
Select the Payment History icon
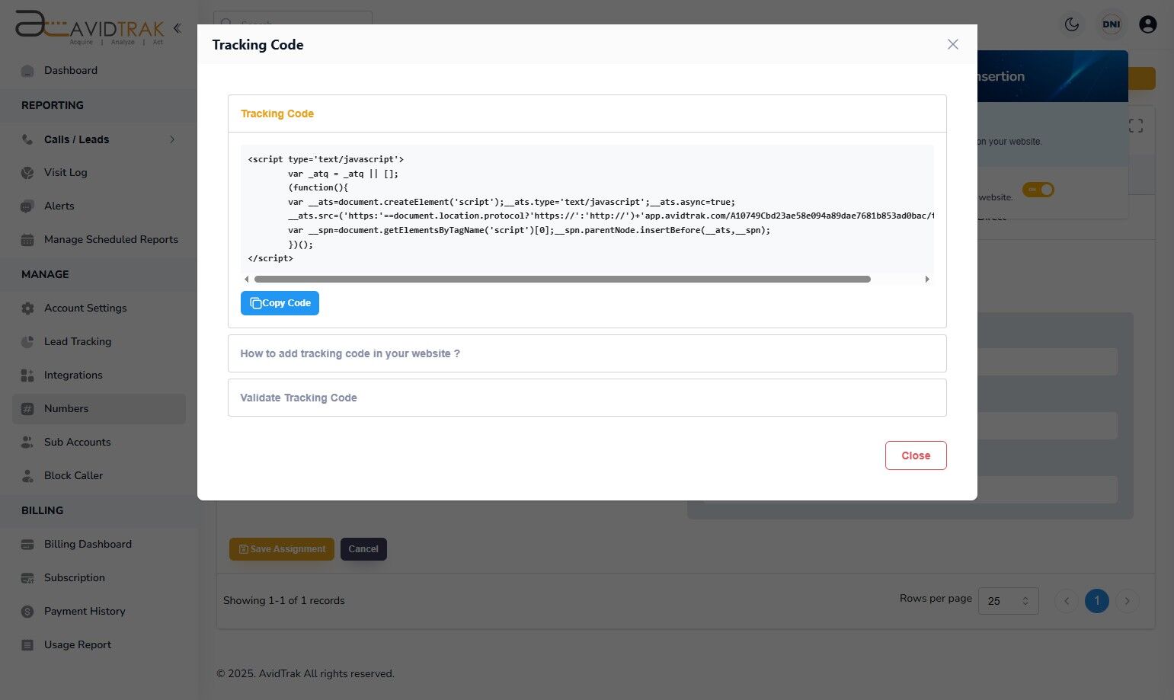point(27,611)
